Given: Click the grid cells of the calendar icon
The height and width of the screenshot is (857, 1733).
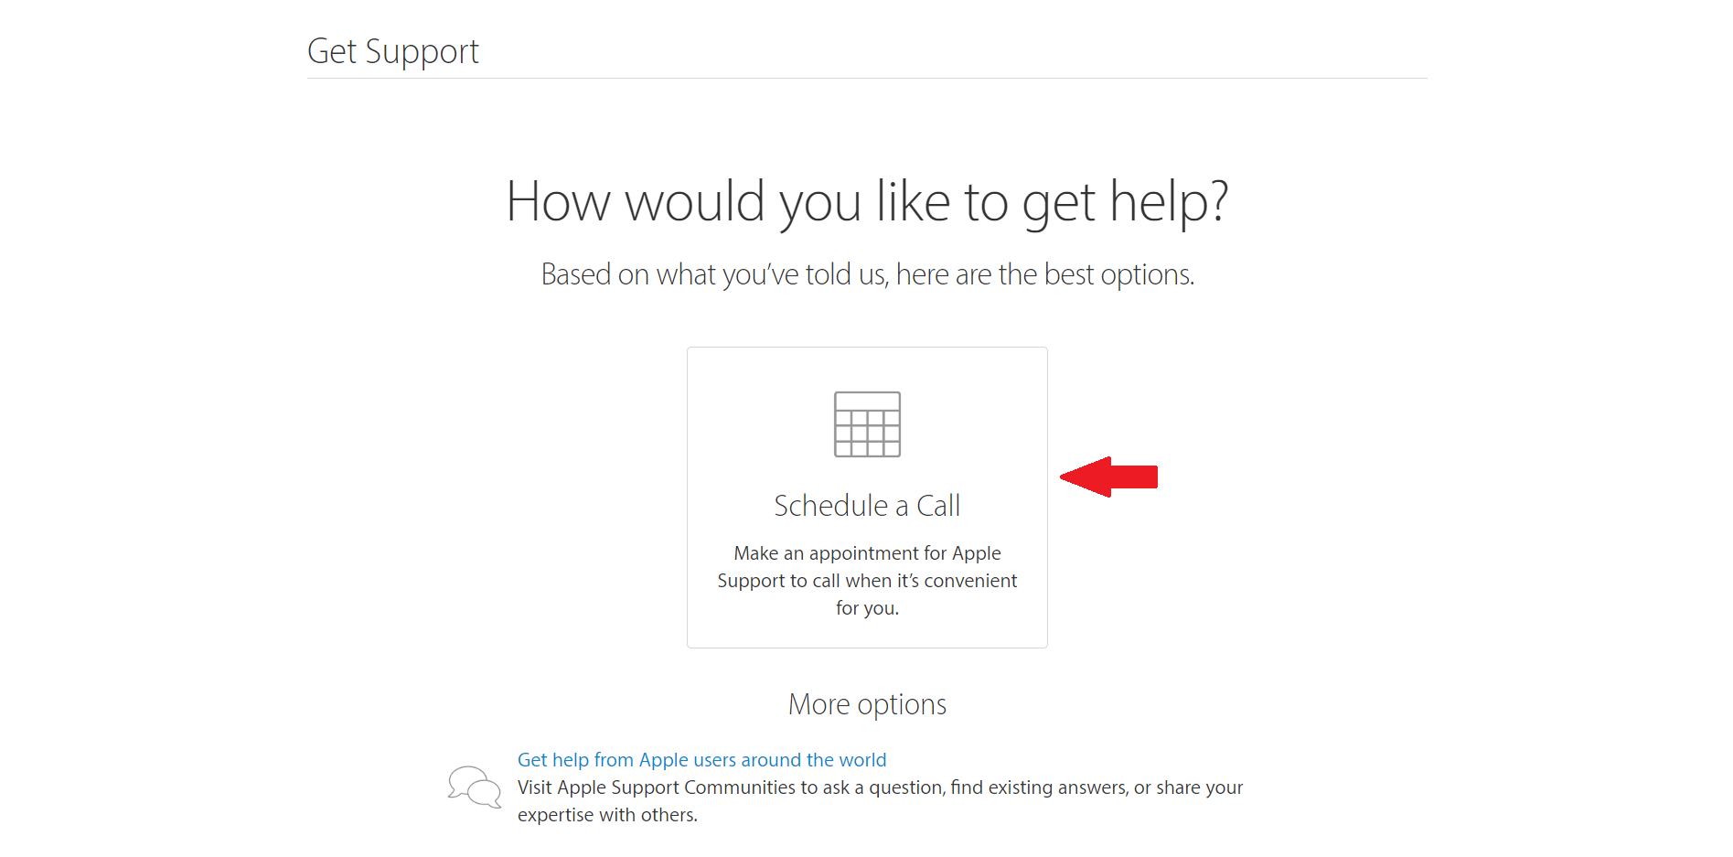Looking at the screenshot, I should pos(867,434).
